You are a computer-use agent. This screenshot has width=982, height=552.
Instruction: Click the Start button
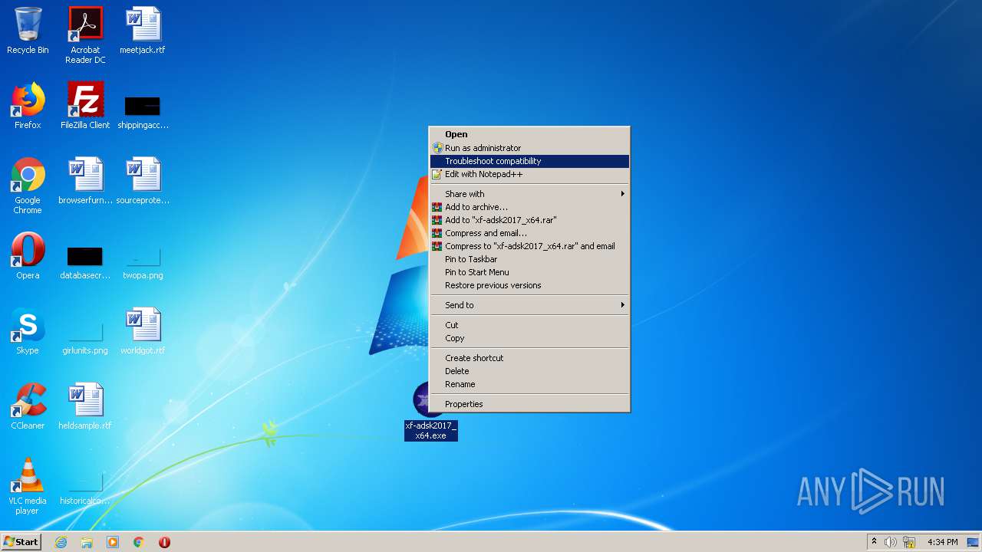pos(21,542)
